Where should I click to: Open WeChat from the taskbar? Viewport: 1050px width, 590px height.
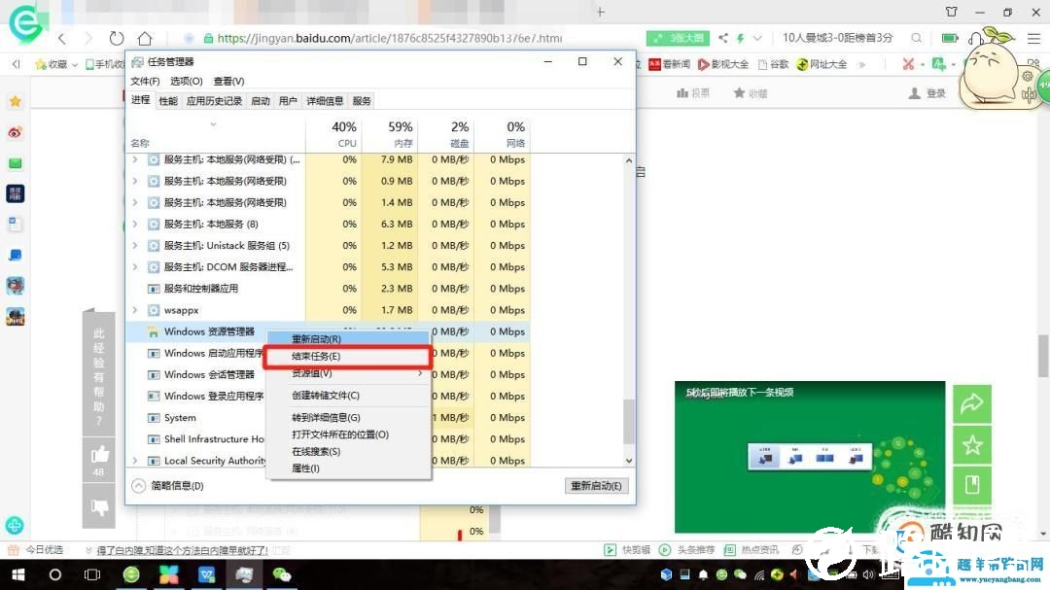[x=282, y=574]
